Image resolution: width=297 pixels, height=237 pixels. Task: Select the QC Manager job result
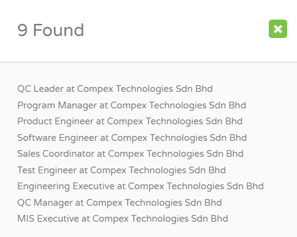tap(120, 203)
